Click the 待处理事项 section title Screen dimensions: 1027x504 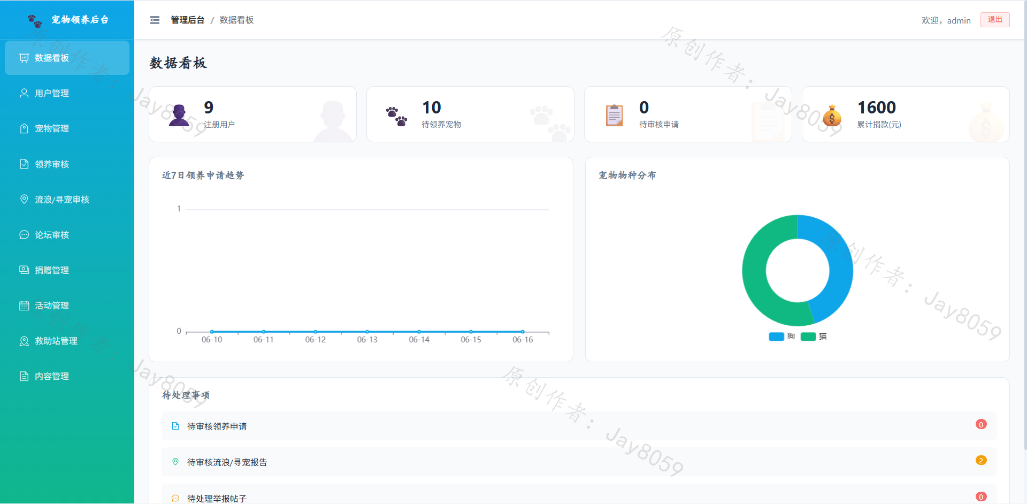[186, 395]
